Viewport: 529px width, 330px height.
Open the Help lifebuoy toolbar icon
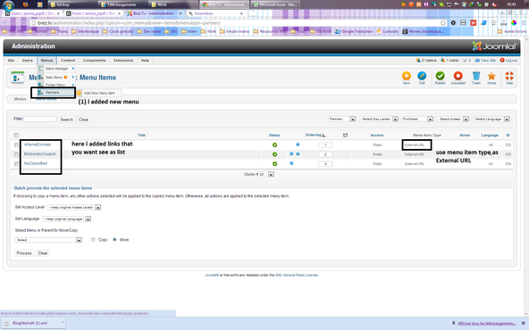pyautogui.click(x=509, y=76)
